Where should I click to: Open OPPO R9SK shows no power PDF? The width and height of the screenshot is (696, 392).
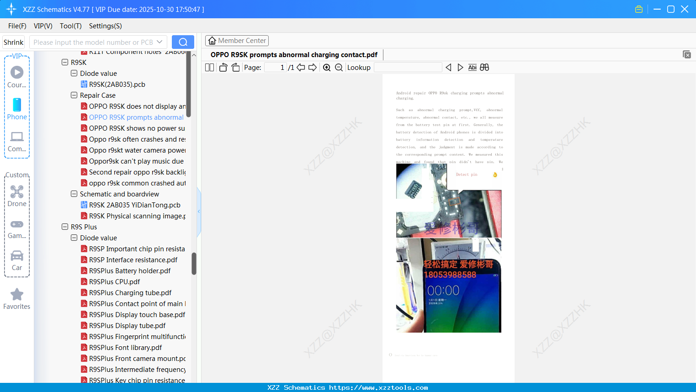133,128
